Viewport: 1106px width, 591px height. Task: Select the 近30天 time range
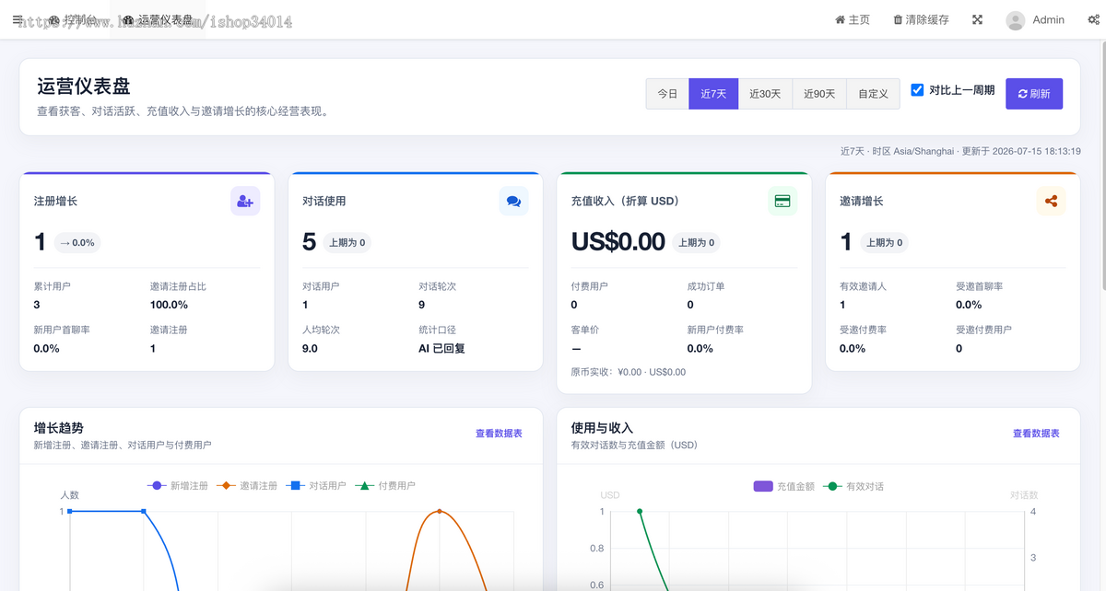765,94
